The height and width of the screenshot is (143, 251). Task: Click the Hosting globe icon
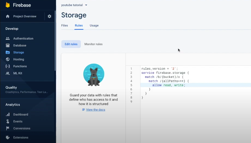[x=8, y=59]
